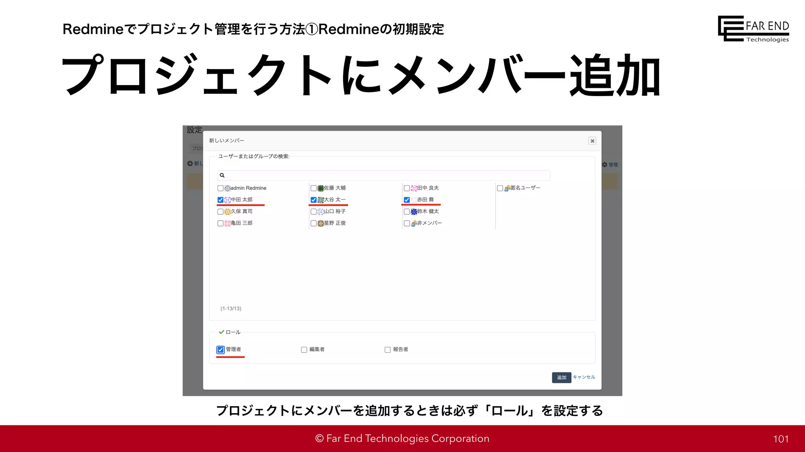Check the 佐藤 大輔 checkbox
This screenshot has height=452, width=805.
tap(314, 188)
